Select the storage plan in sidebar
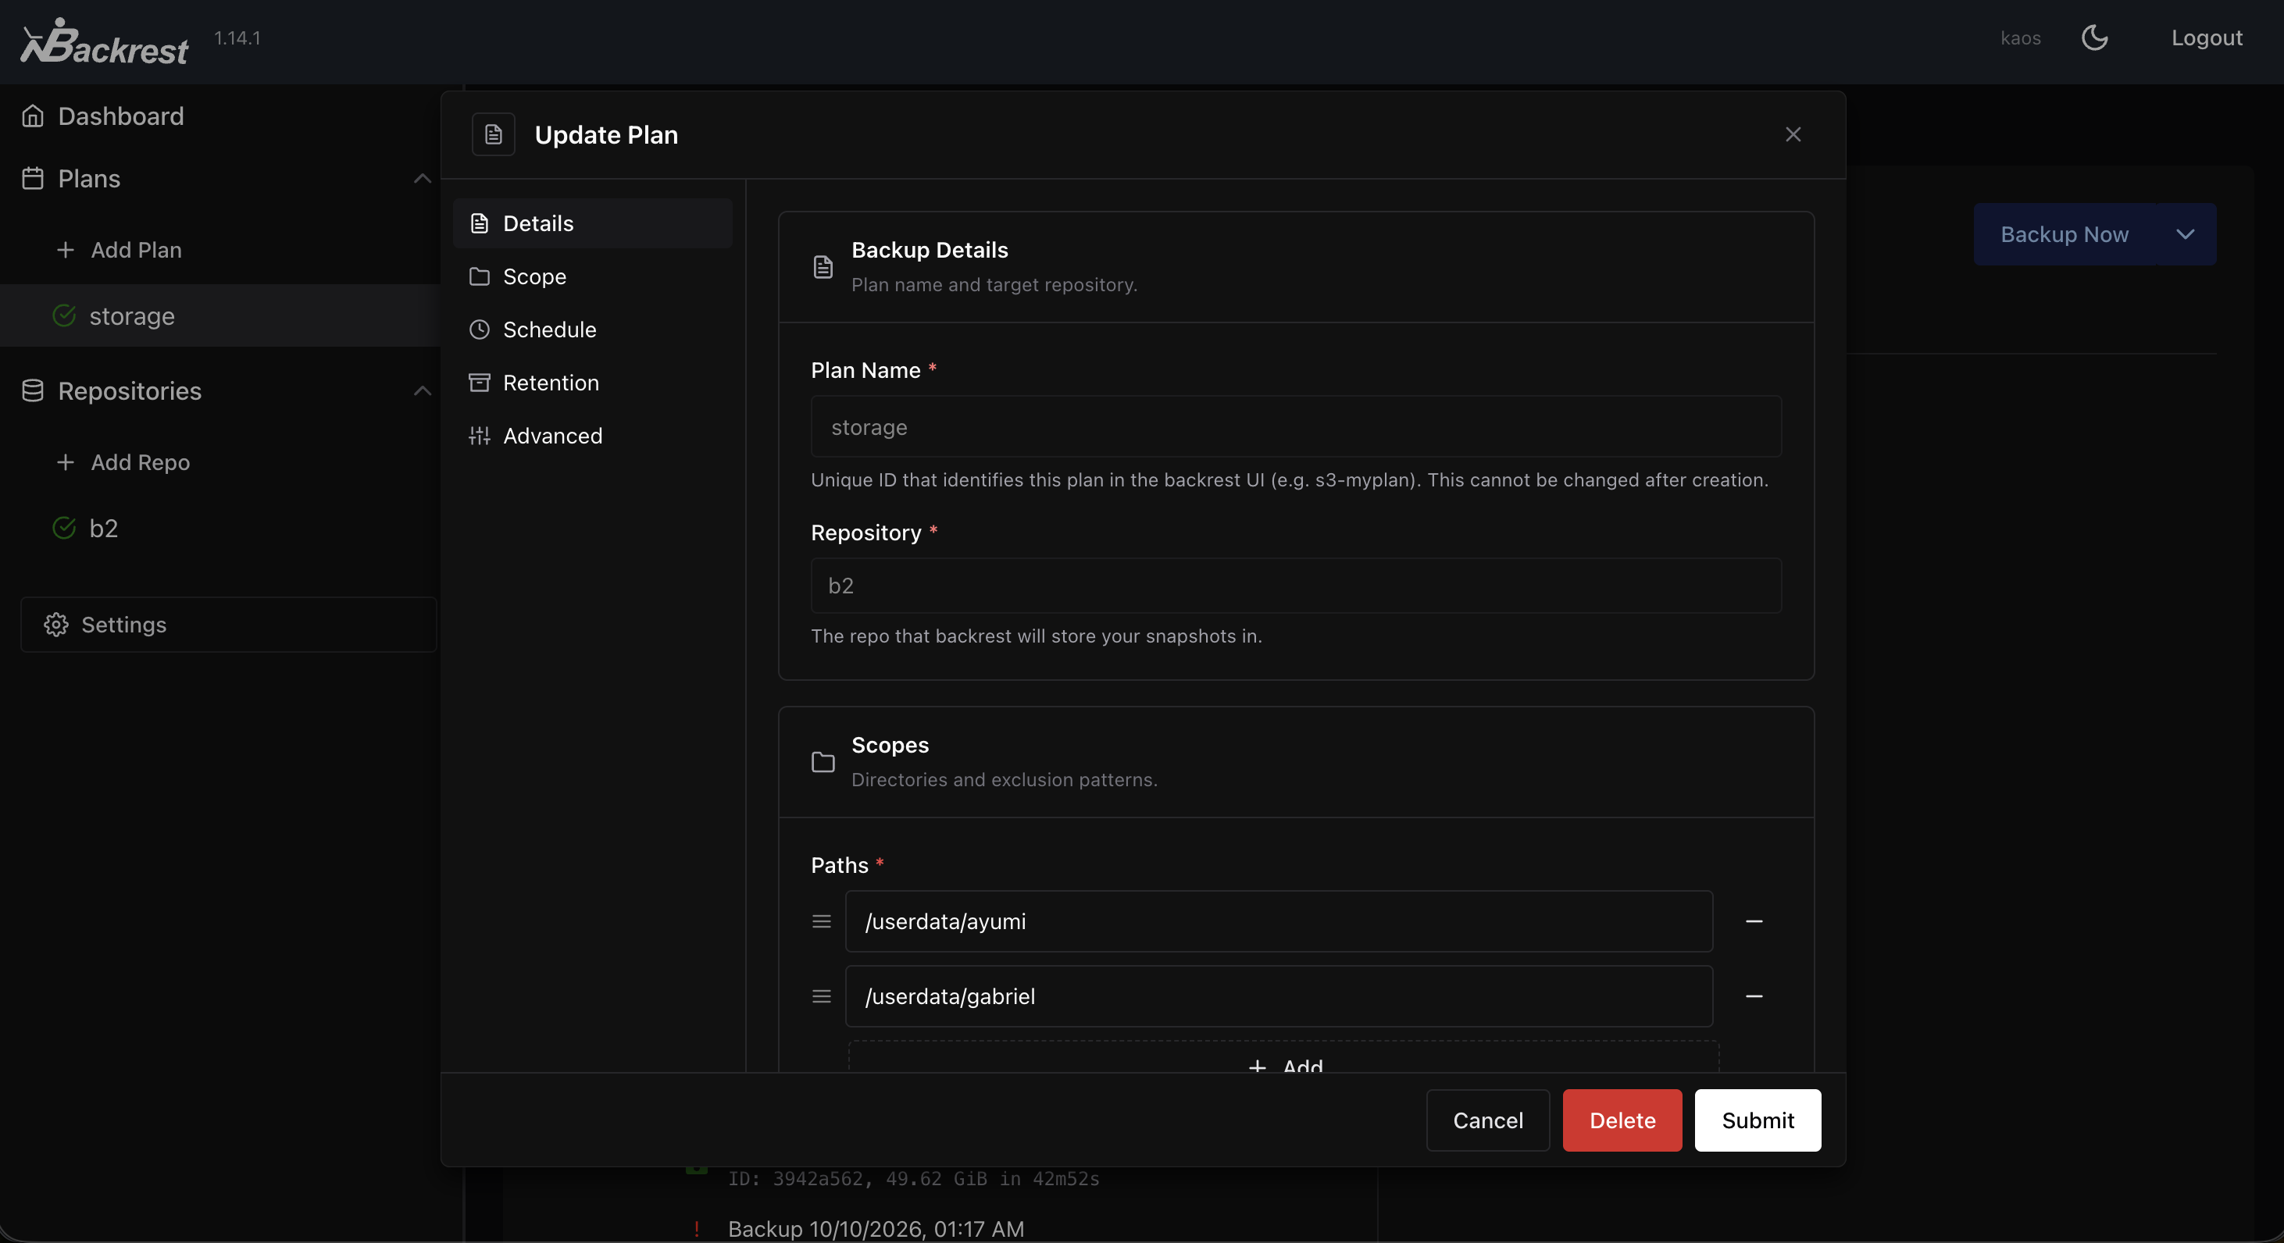The width and height of the screenshot is (2284, 1243). pyautogui.click(x=220, y=315)
